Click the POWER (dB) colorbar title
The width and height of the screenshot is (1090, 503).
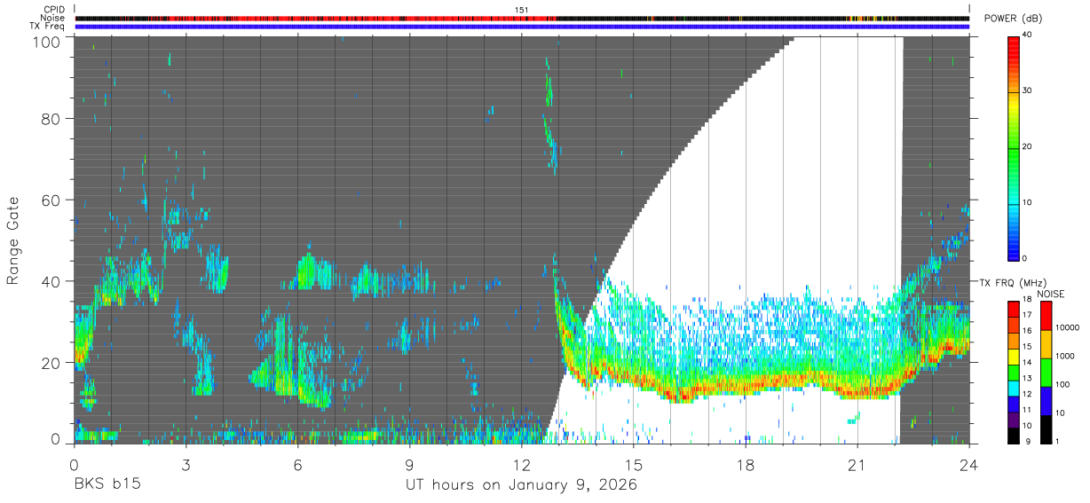tap(1013, 19)
